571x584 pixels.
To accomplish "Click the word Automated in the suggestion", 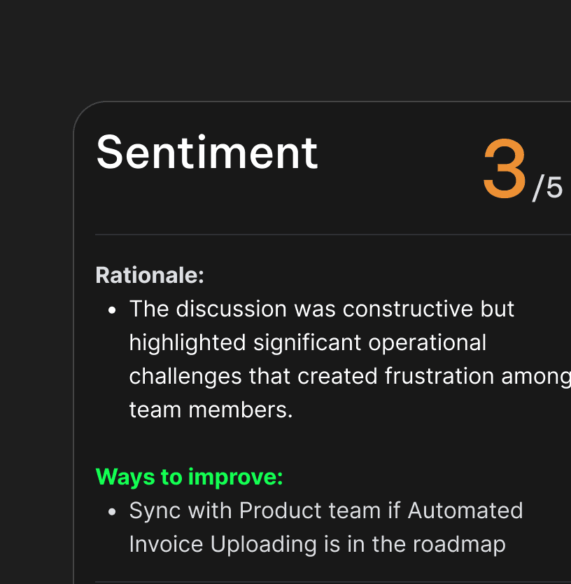I will pyautogui.click(x=465, y=510).
